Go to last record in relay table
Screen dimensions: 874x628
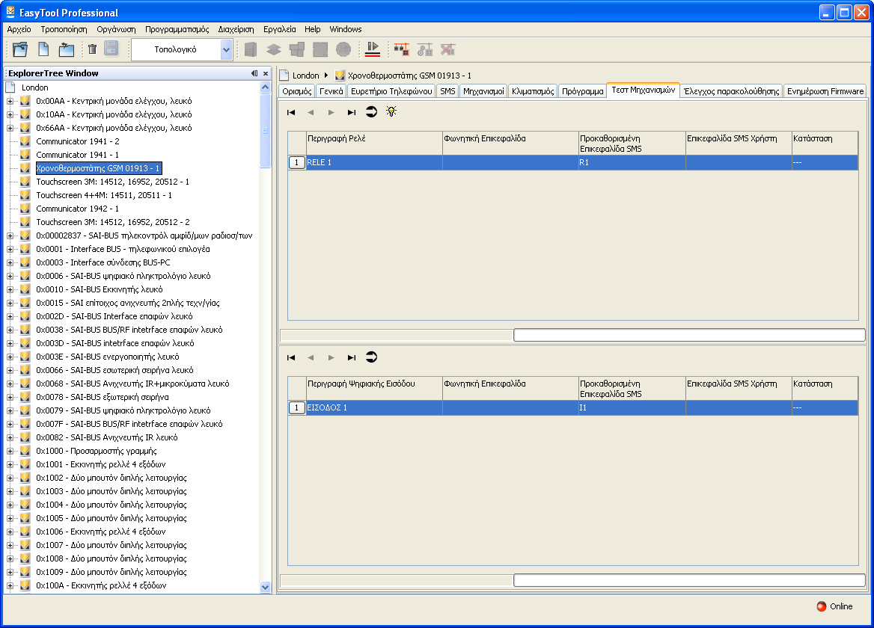tap(351, 112)
